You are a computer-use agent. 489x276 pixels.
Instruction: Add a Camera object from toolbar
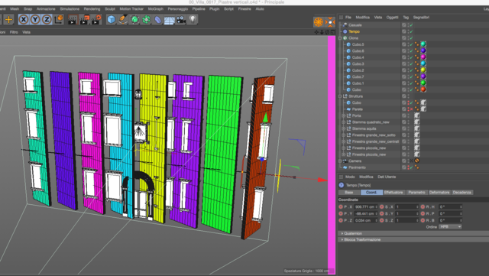tap(181, 20)
